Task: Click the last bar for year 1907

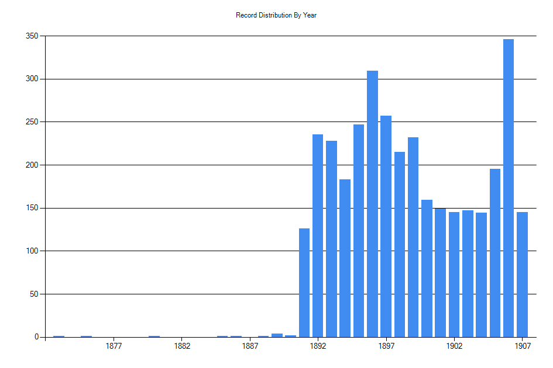Action: [x=523, y=275]
